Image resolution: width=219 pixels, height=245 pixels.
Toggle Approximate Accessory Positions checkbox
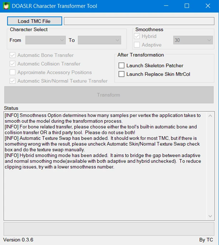(x=13, y=72)
